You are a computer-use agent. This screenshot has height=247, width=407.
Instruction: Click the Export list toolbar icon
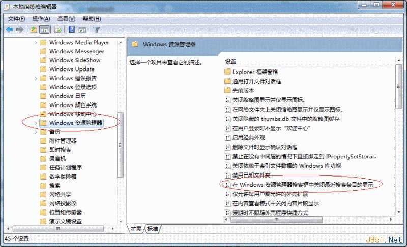58,30
